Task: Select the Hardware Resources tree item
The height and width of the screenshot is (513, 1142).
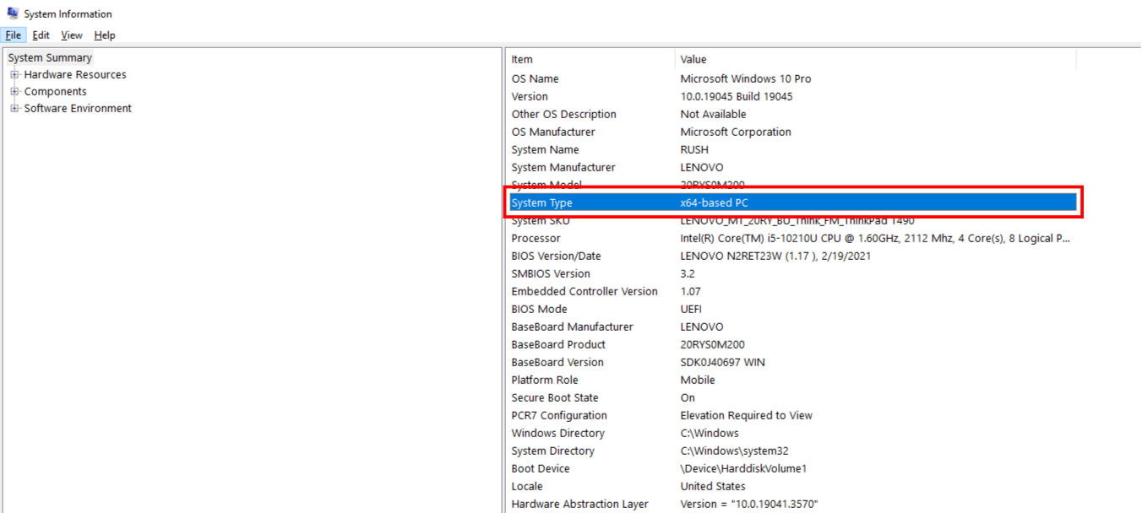Action: click(75, 74)
